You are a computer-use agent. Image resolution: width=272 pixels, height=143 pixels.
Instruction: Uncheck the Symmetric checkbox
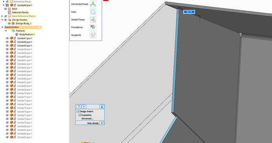(x=80, y=115)
